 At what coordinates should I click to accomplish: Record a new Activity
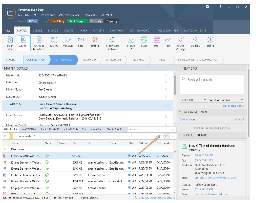click(196, 42)
